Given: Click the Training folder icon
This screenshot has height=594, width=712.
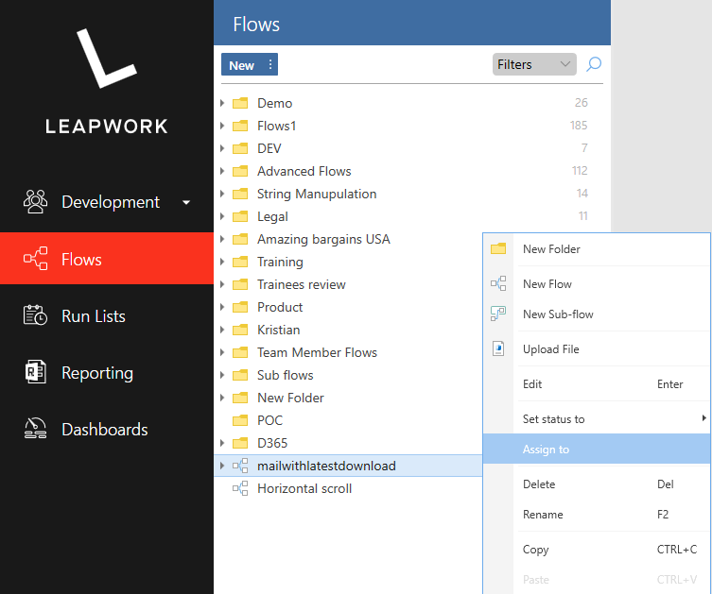Looking at the screenshot, I should 240,263.
